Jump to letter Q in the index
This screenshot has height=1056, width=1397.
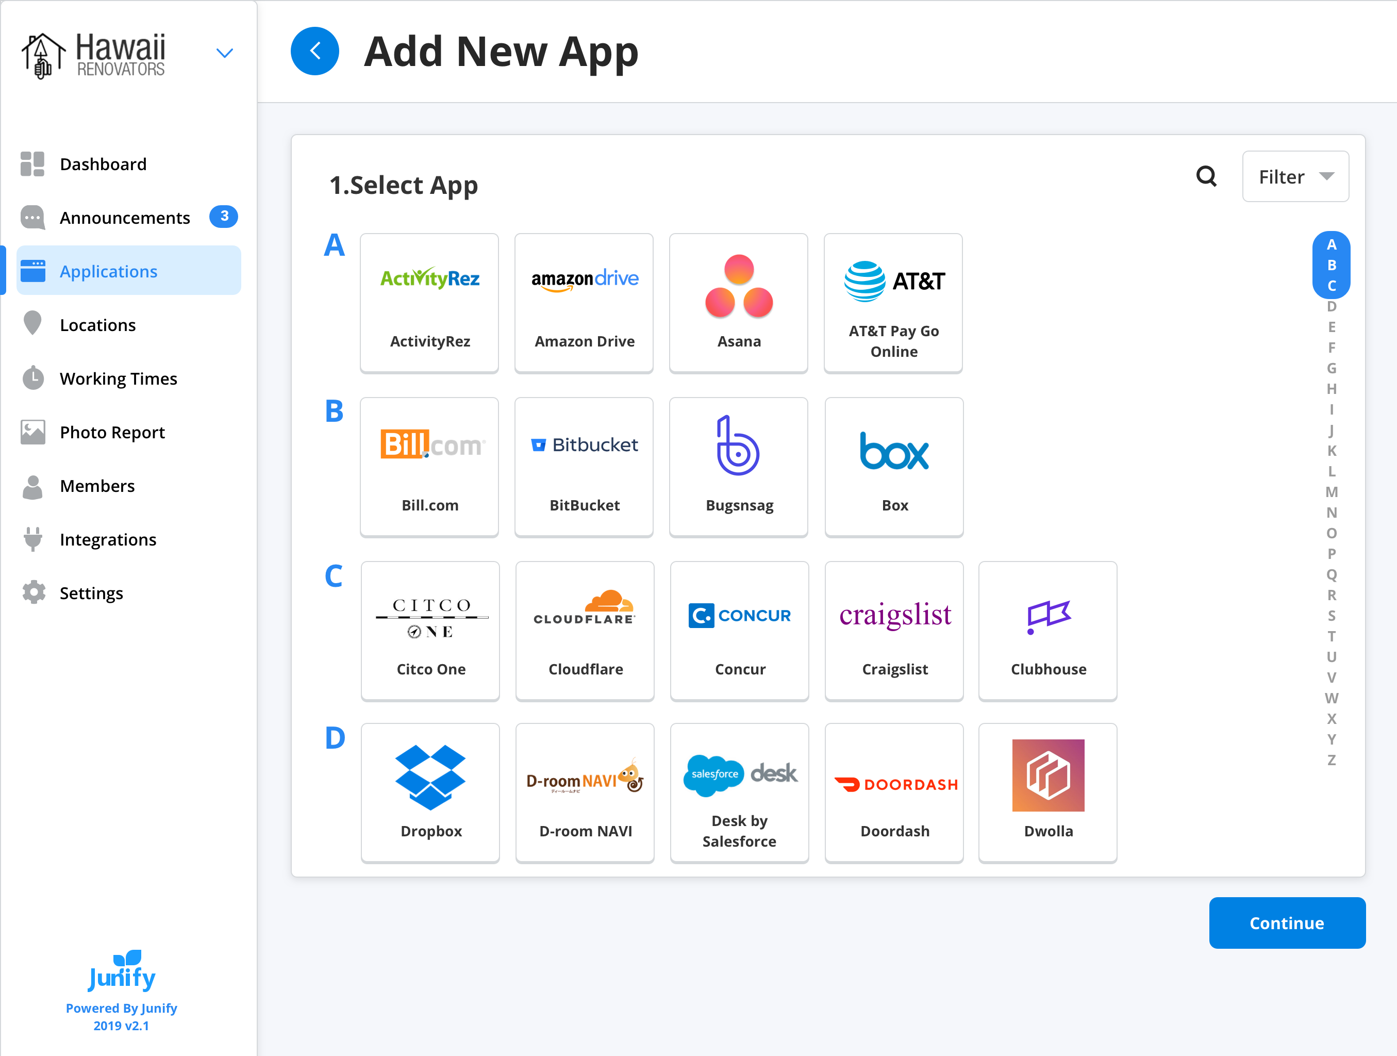click(x=1332, y=575)
